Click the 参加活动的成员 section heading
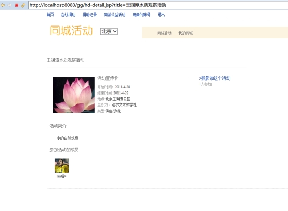 [x=64, y=150]
